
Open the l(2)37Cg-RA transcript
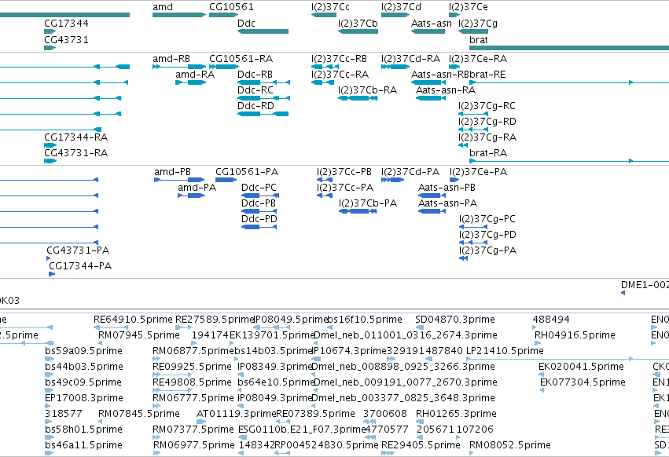(x=463, y=145)
